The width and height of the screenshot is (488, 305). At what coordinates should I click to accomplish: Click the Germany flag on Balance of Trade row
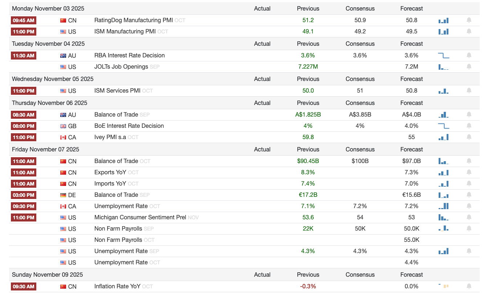click(x=63, y=195)
